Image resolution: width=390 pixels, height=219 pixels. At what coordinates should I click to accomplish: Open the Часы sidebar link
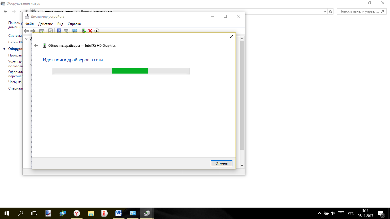tap(15, 82)
